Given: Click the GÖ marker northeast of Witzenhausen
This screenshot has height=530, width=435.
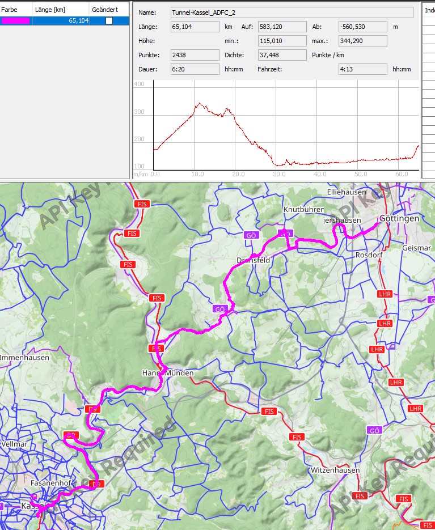Looking at the screenshot, I should point(374,430).
